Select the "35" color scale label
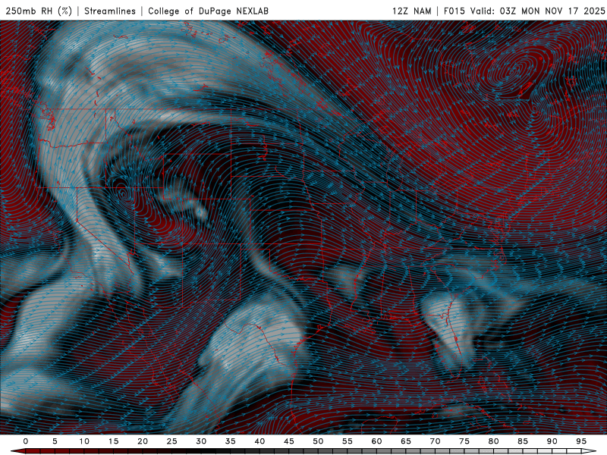The image size is (607, 455). click(x=231, y=441)
